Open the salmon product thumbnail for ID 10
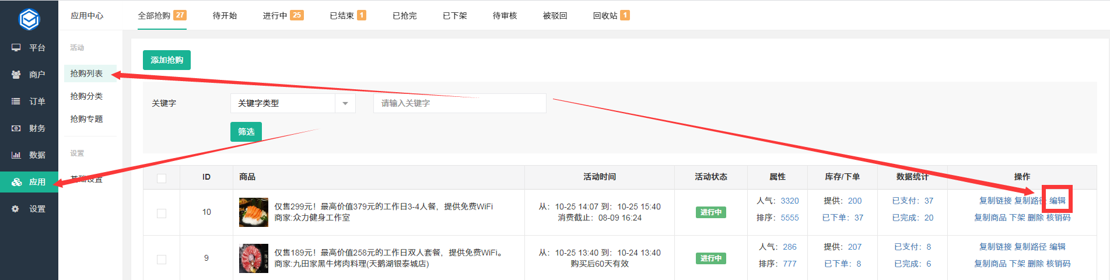1110x280 pixels. (254, 212)
